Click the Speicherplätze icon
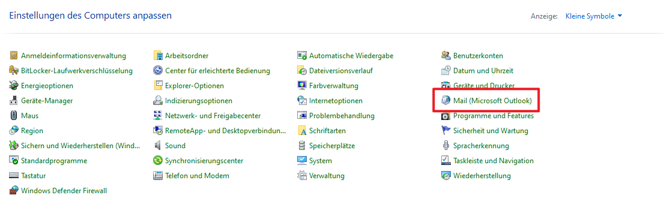 point(302,146)
